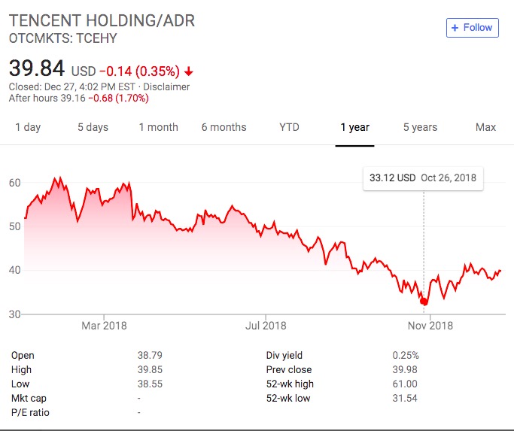This screenshot has height=431, width=514.
Task: Show the 1 month chart
Action: (158, 127)
